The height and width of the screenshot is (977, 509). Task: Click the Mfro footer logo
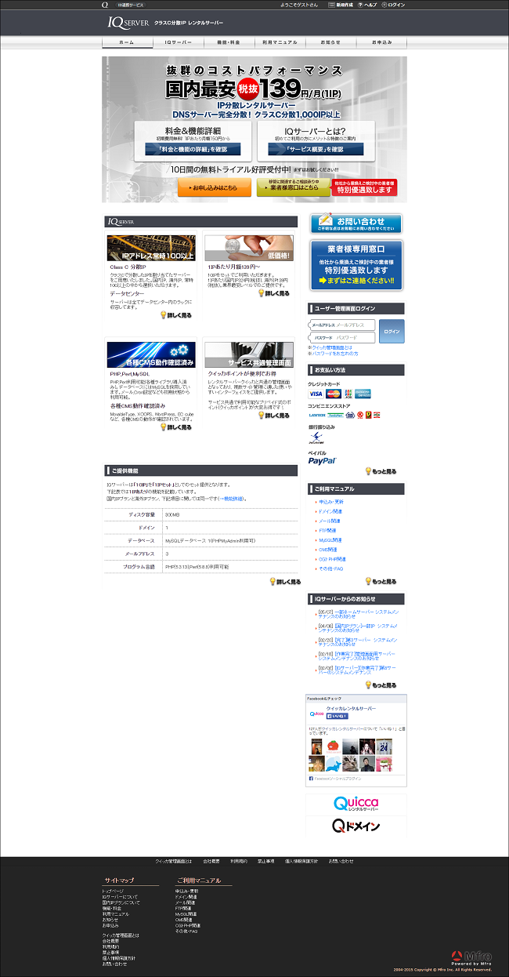472,958
